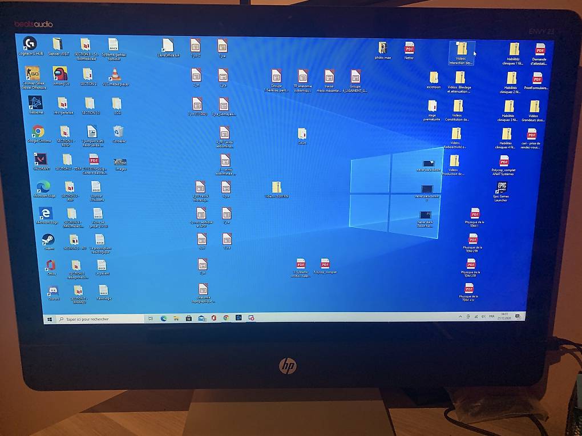This screenshot has width=582, height=436.
Task: Select the Corbeille recycle bin icon
Action: (x=119, y=134)
